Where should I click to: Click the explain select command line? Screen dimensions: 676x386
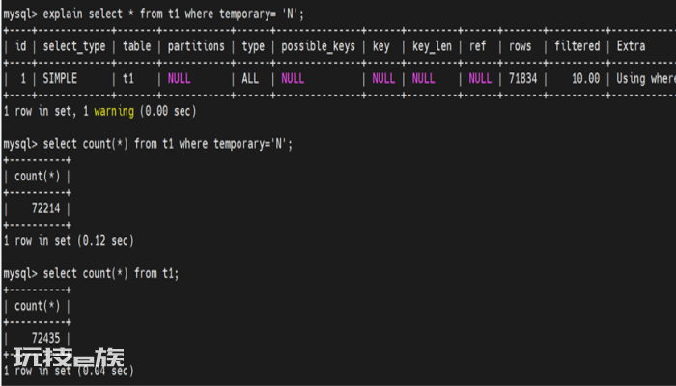(154, 14)
